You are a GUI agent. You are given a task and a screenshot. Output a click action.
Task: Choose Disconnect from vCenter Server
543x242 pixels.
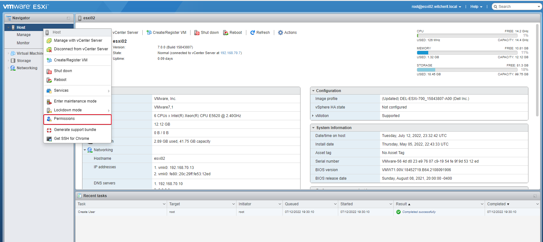point(77,49)
